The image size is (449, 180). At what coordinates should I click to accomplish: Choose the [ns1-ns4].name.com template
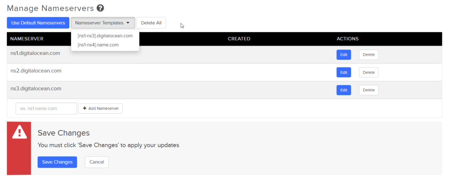98,44
